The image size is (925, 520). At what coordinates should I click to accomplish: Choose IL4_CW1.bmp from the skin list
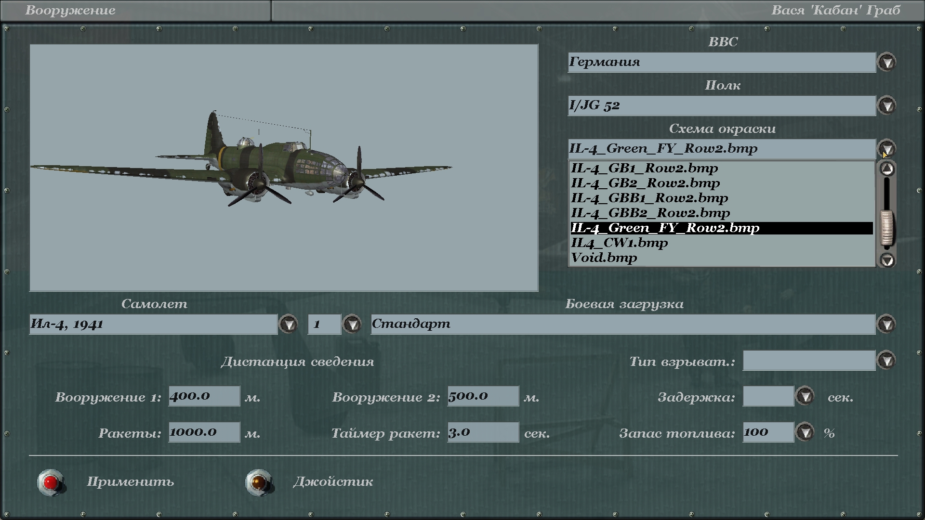[619, 243]
